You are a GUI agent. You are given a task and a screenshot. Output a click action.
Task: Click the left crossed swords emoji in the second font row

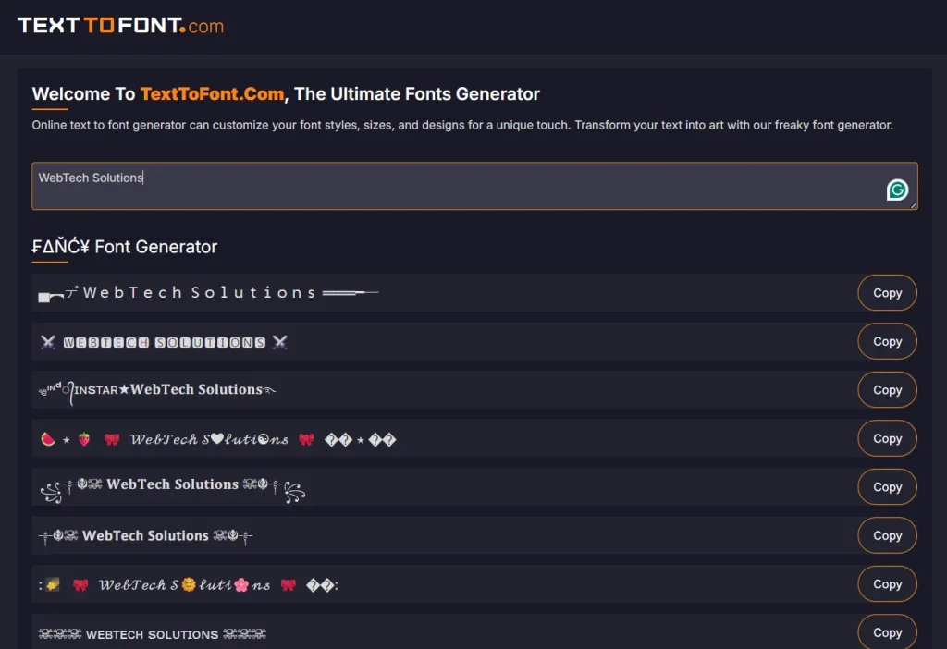(48, 342)
